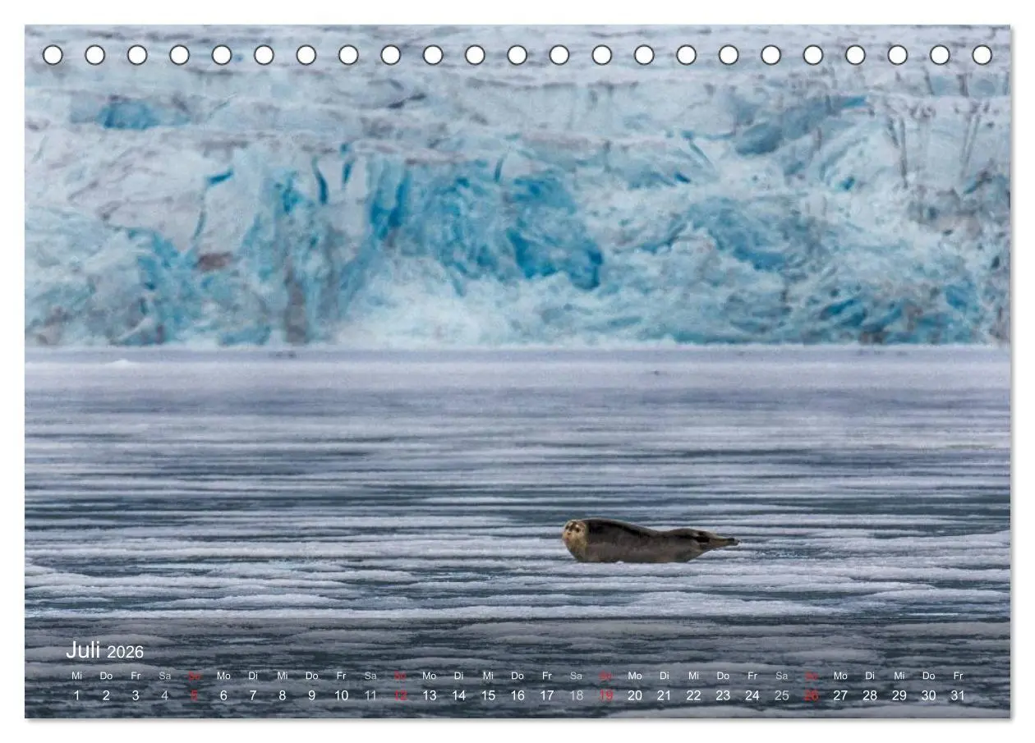Click the 'Fr' label above day 31
The width and height of the screenshot is (1035, 743).
point(958,676)
